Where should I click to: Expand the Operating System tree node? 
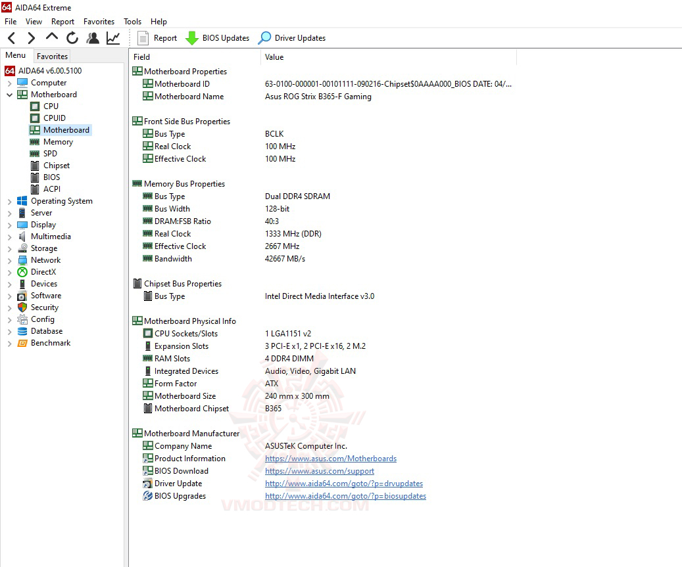click(10, 201)
